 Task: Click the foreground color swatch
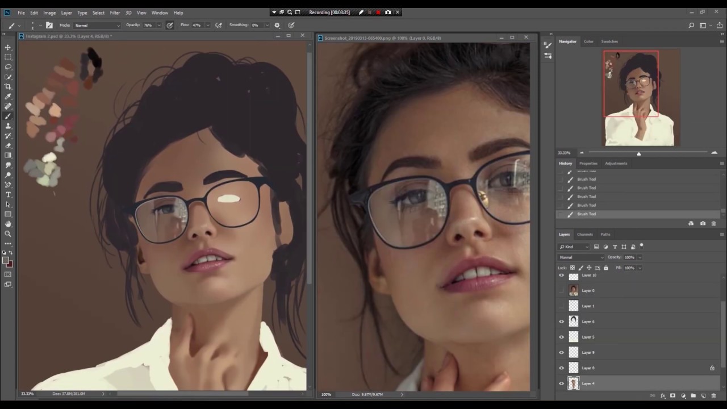(x=6, y=261)
